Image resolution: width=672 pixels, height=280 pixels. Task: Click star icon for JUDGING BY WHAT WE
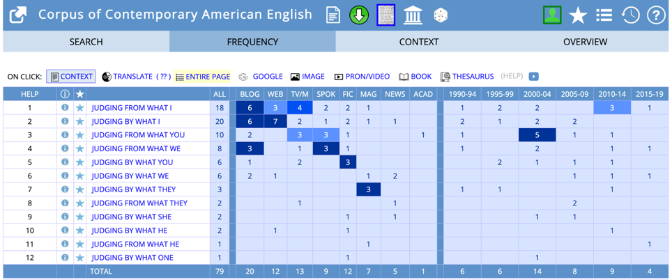[79, 176]
